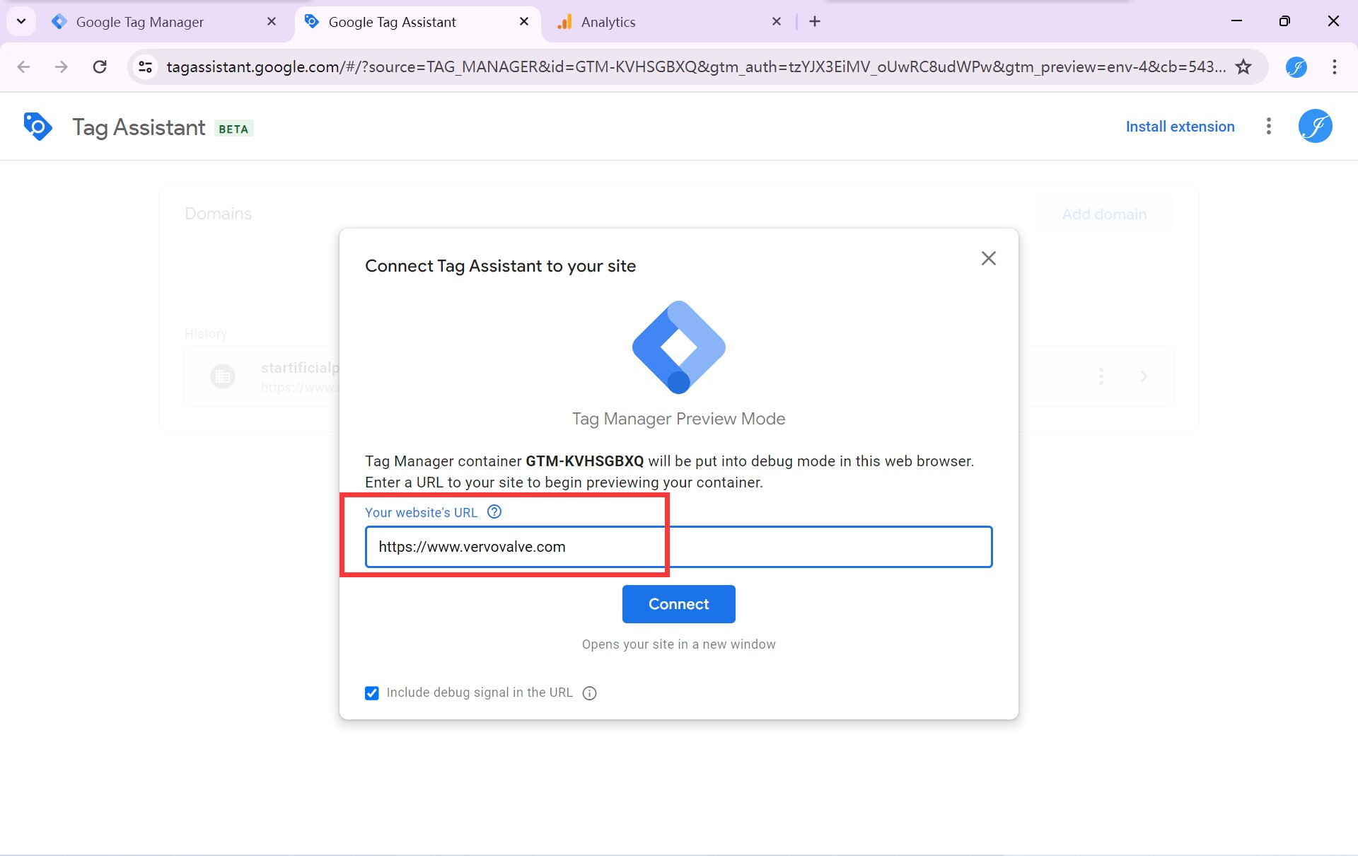
Task: Open a new browser tab
Action: point(815,22)
